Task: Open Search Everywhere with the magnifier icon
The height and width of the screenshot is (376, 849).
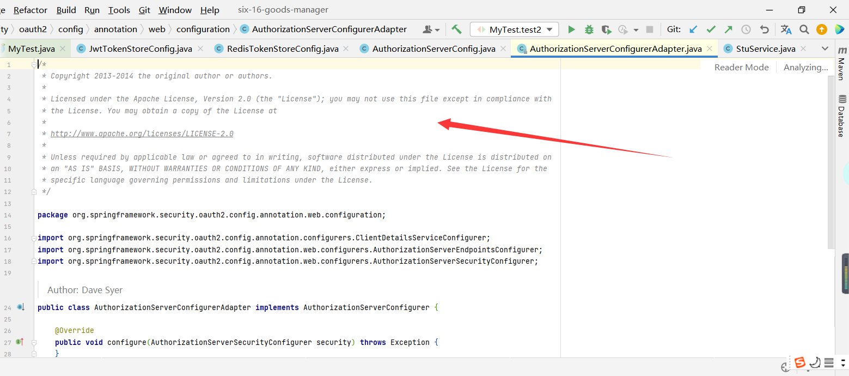Action: pyautogui.click(x=804, y=29)
